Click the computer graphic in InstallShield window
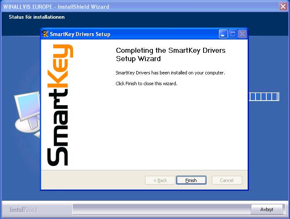This screenshot has height=219, width=290. 27,116
